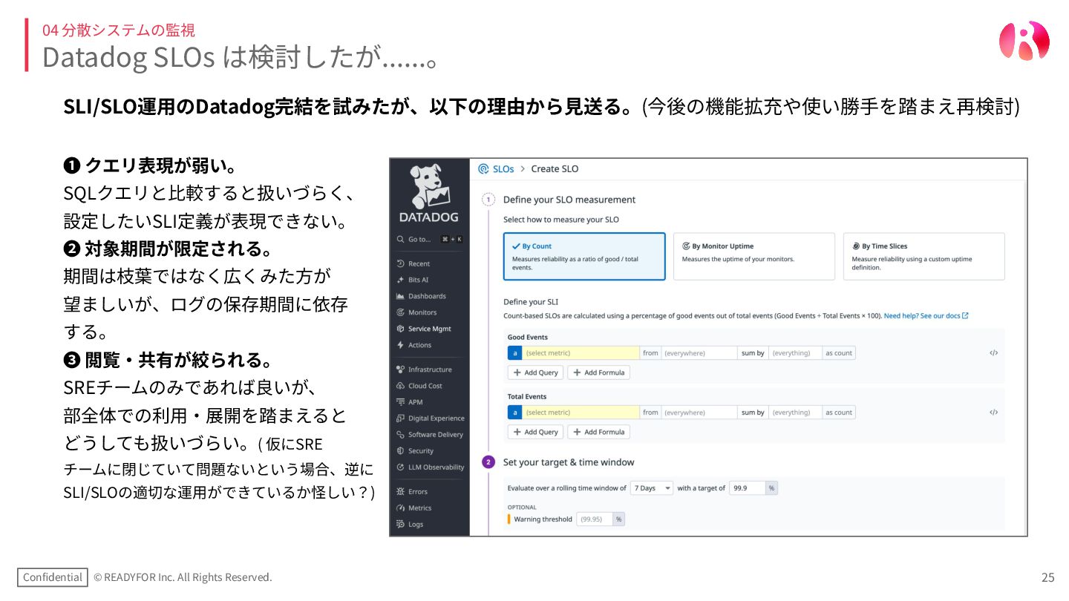Open the Need help? See our docs link

[926, 316]
